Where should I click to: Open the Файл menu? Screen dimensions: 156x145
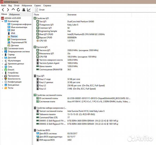(3, 5)
